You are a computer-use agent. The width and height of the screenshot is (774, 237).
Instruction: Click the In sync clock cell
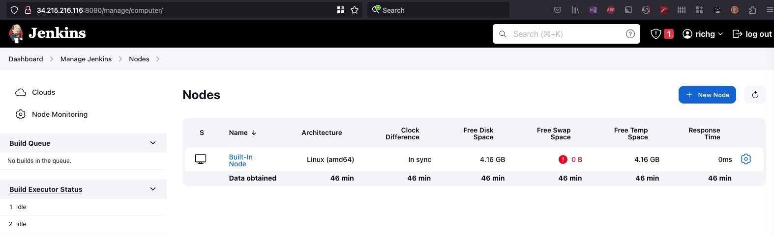pyautogui.click(x=419, y=159)
